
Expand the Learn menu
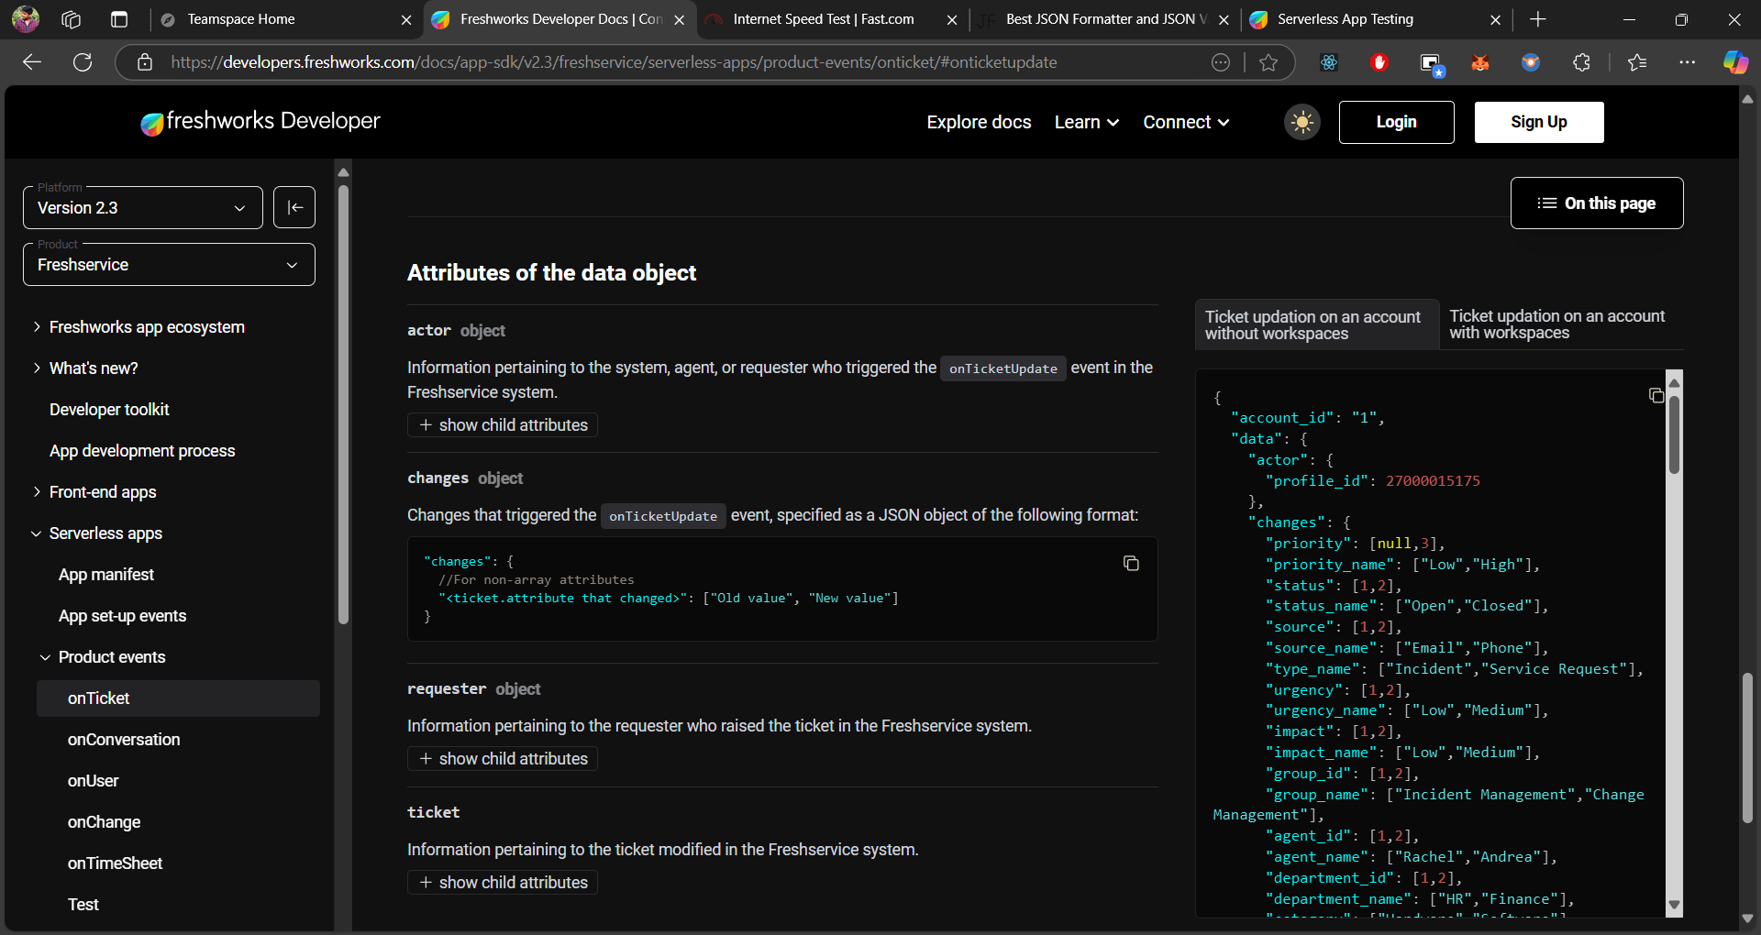(1087, 122)
